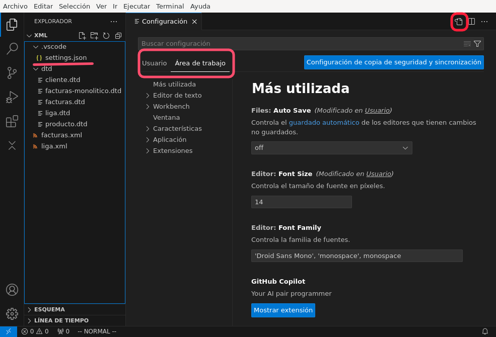Open the Accounts menu icon

coord(12,290)
